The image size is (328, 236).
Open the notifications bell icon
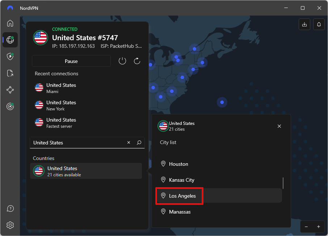click(319, 24)
